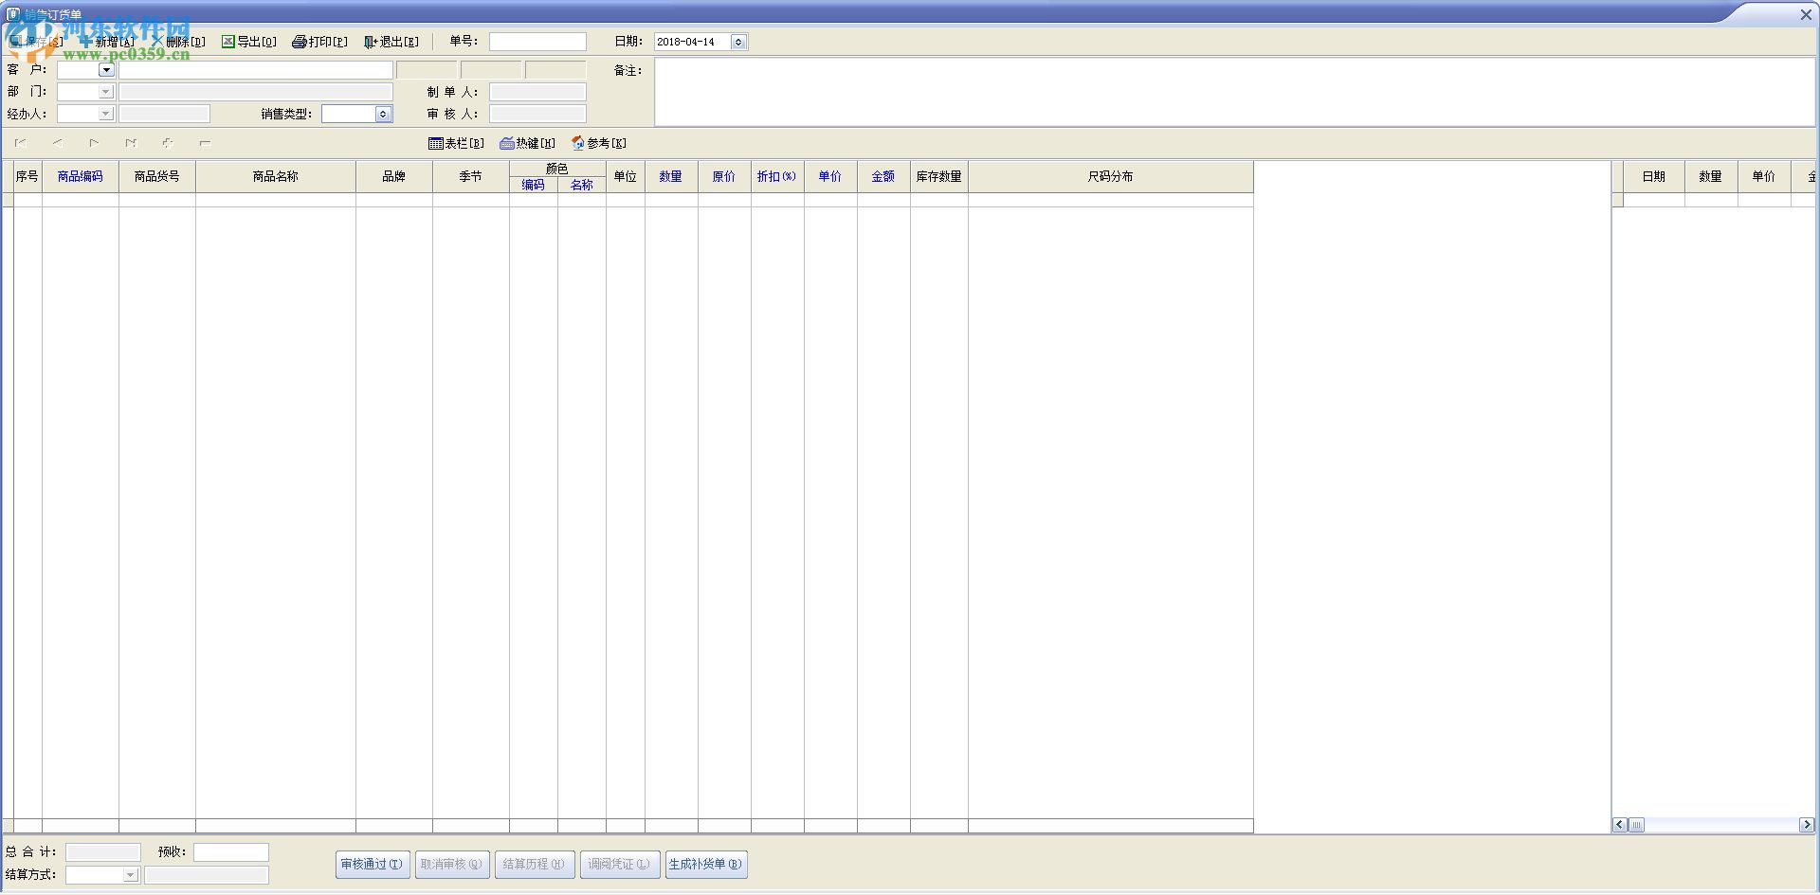Click the 单号 input field
This screenshot has height=895, width=1820.
537,42
